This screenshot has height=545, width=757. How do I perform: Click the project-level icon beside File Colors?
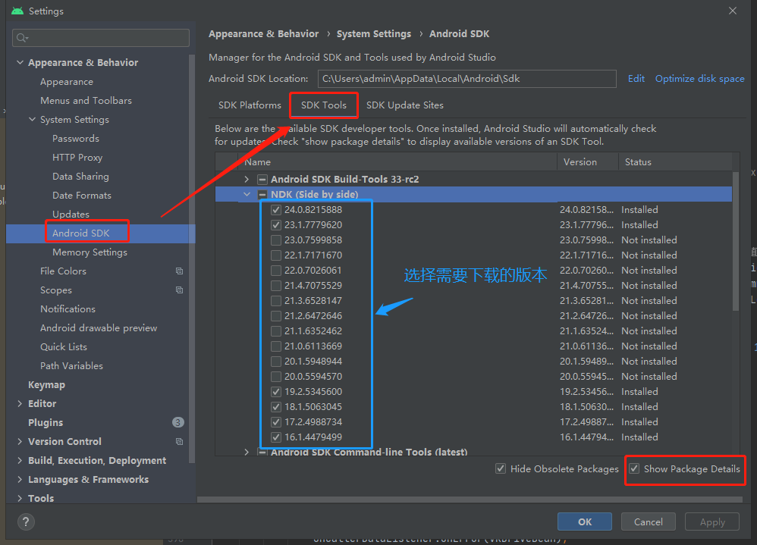point(179,271)
